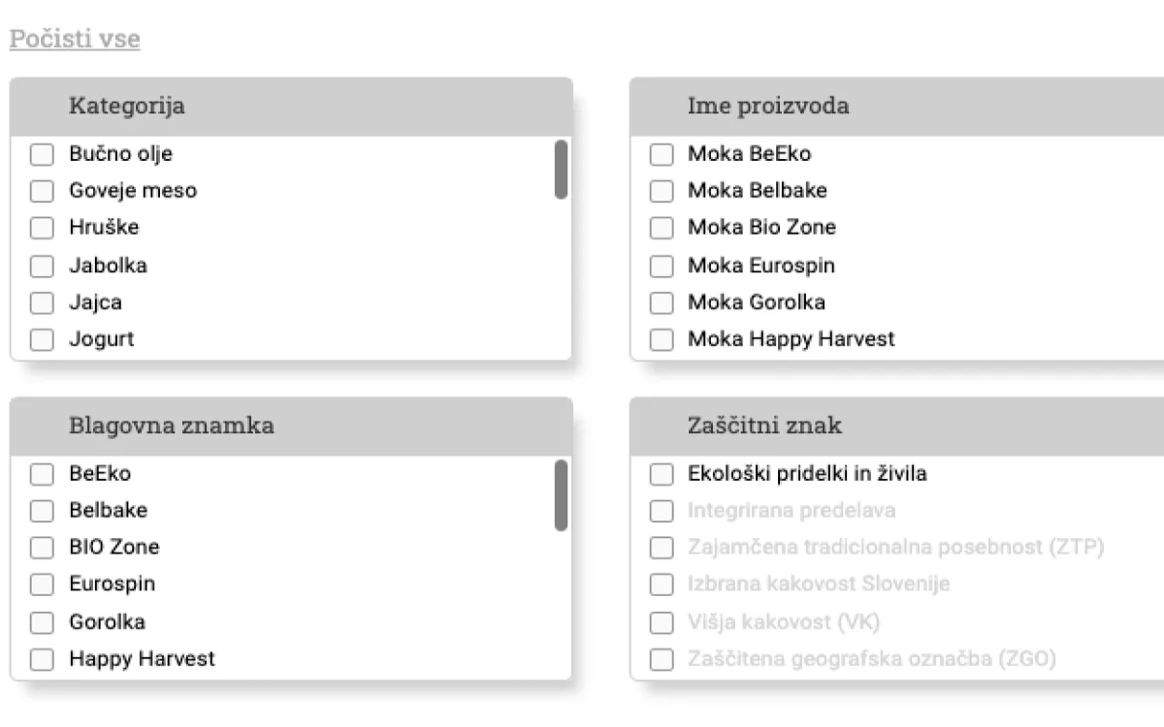The height and width of the screenshot is (727, 1164).
Task: Select the BeEko brand checkbox
Action: pos(42,473)
